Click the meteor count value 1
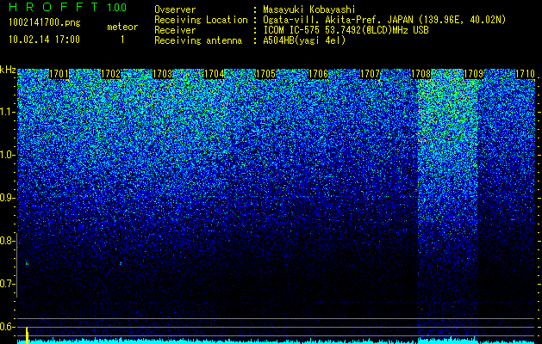The height and width of the screenshot is (344, 542). 122,40
